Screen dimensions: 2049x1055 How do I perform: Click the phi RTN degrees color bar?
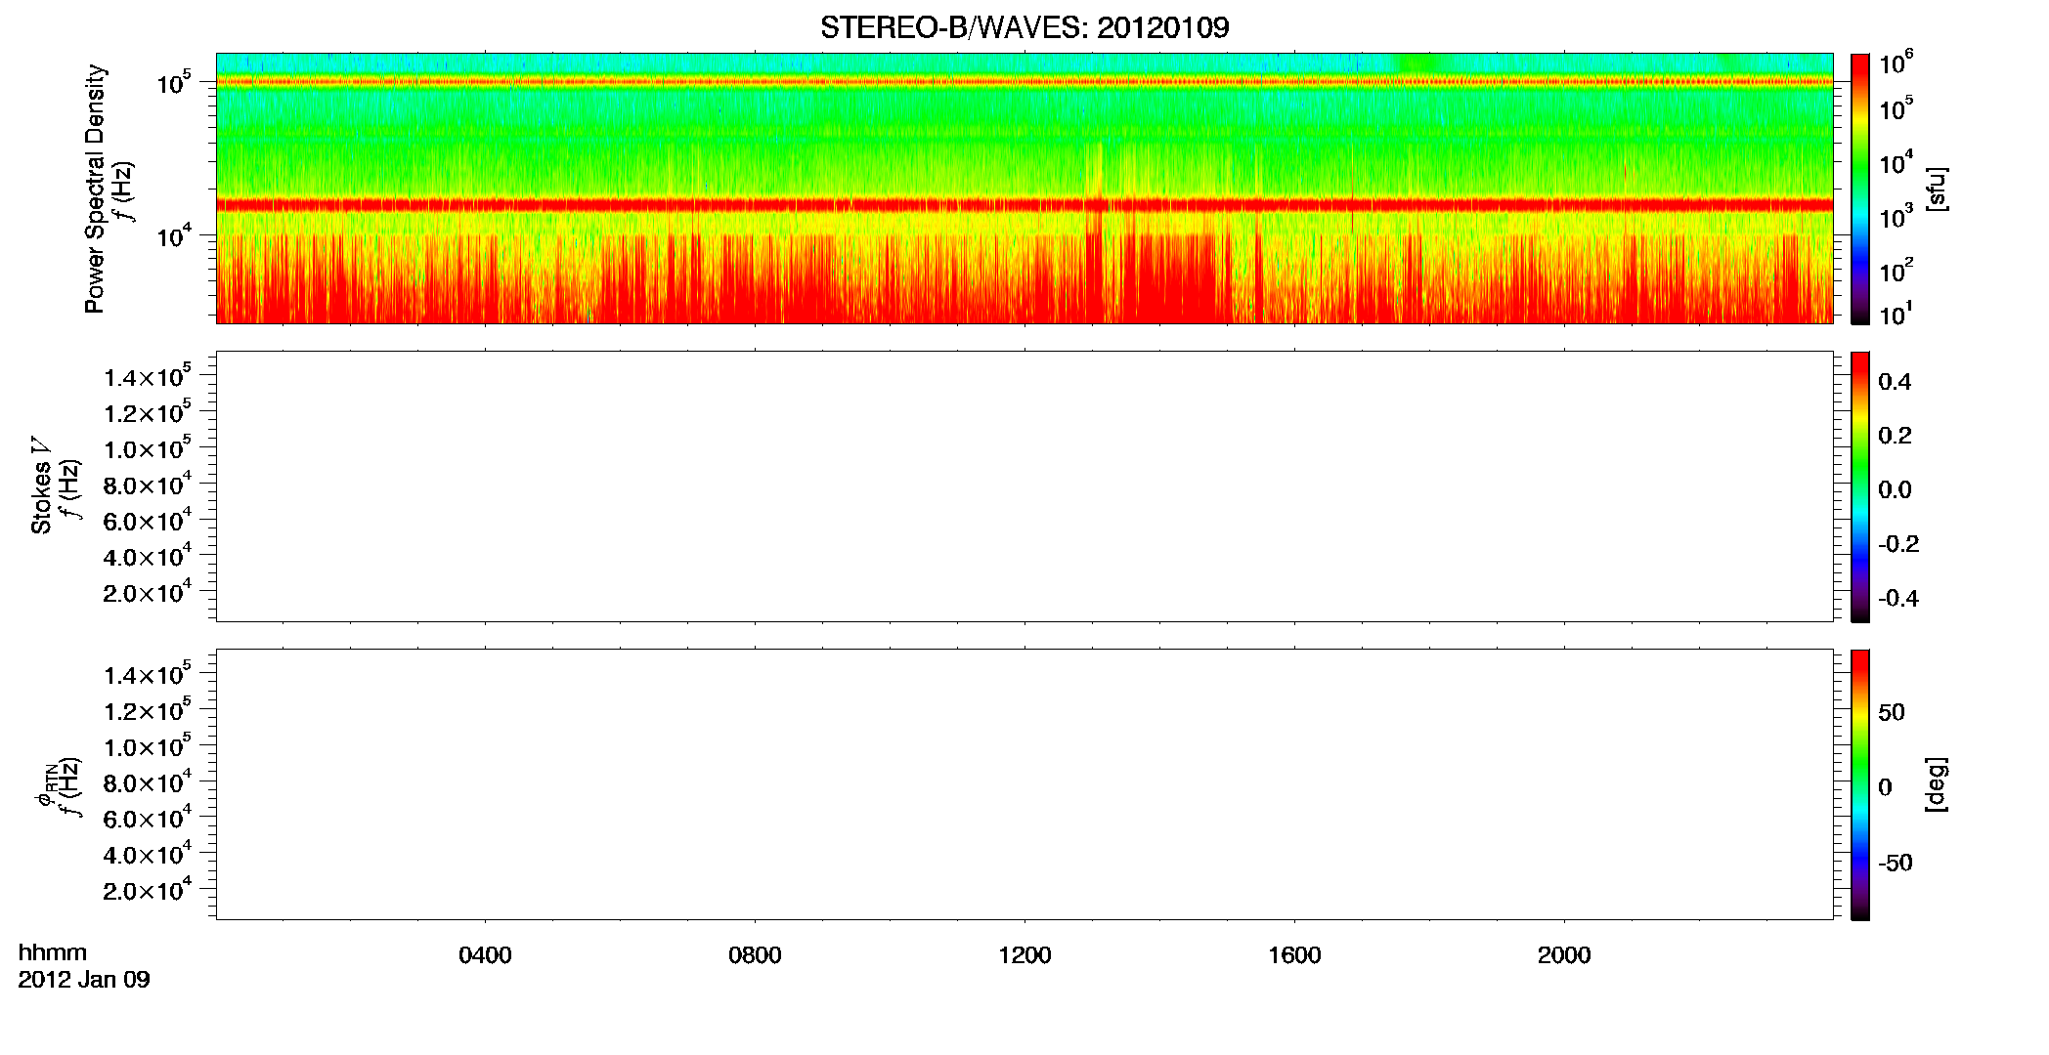tap(1860, 784)
